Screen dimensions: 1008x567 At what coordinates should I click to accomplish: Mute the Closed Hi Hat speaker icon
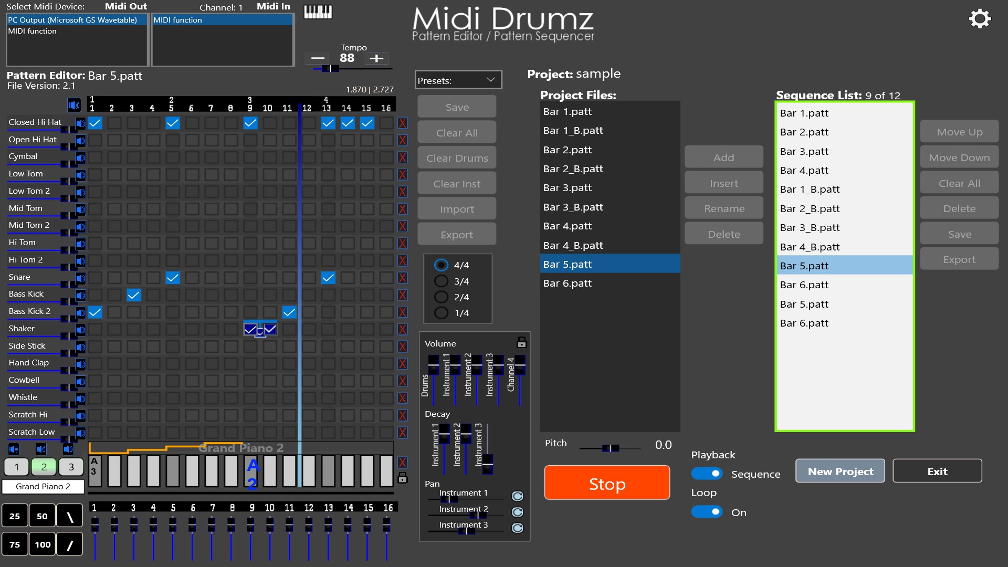[80, 123]
